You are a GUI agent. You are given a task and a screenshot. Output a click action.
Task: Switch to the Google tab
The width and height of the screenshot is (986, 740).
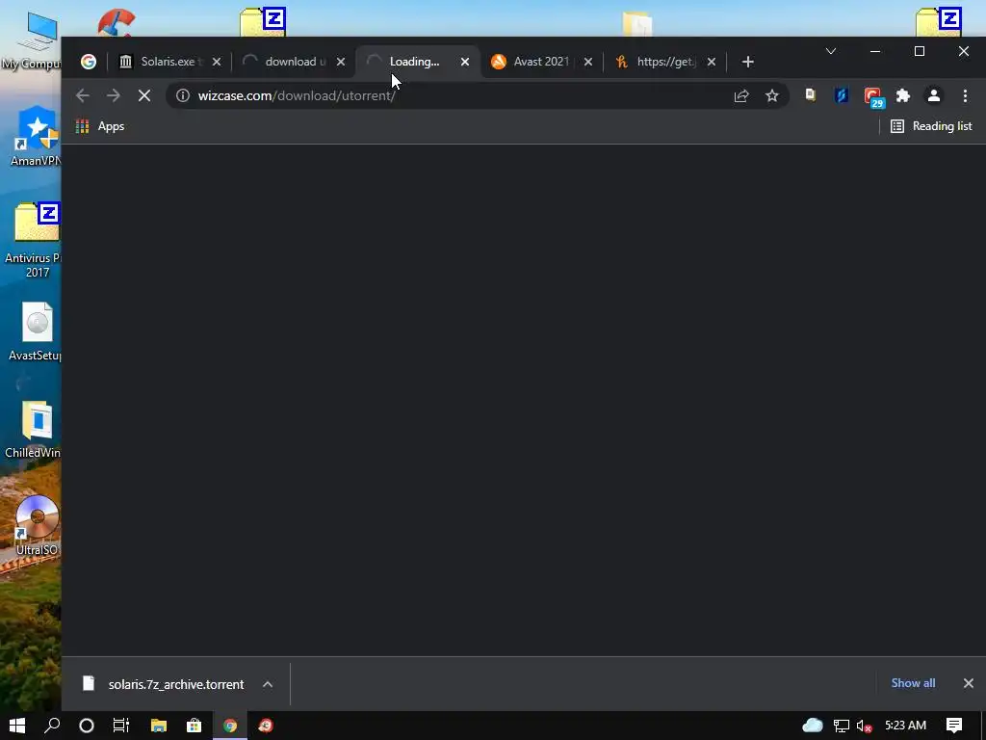coord(89,62)
